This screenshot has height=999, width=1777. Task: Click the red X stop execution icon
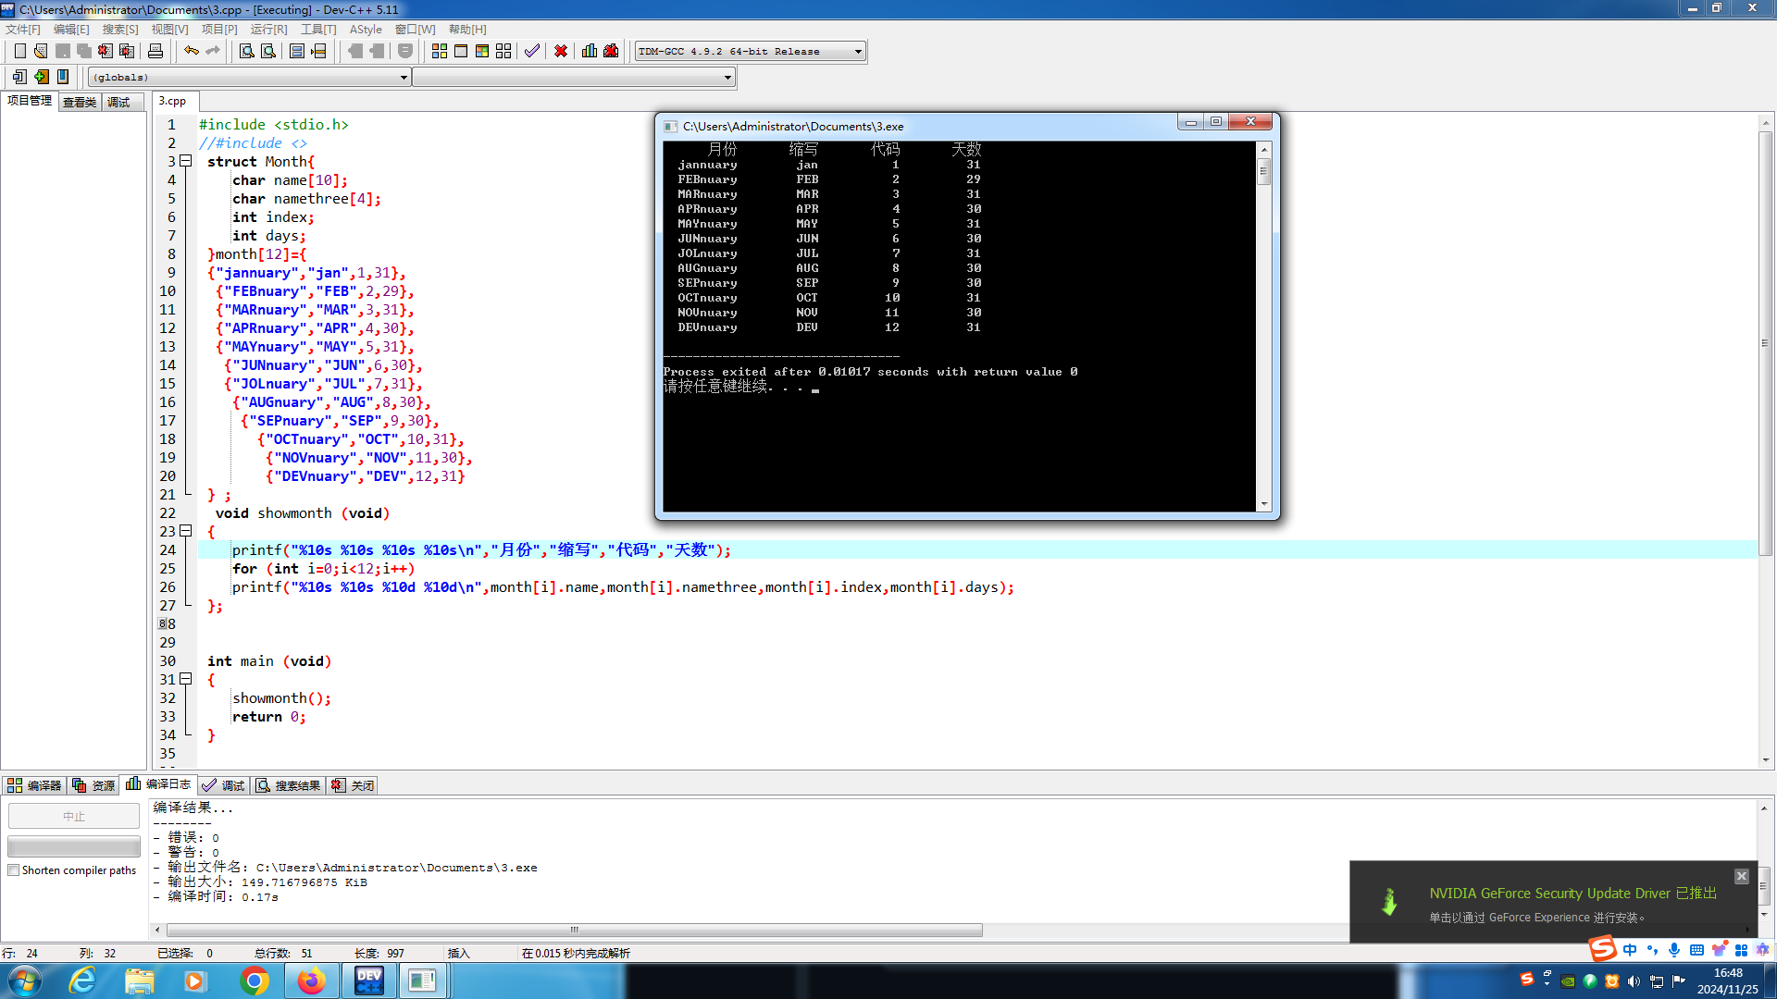[561, 51]
